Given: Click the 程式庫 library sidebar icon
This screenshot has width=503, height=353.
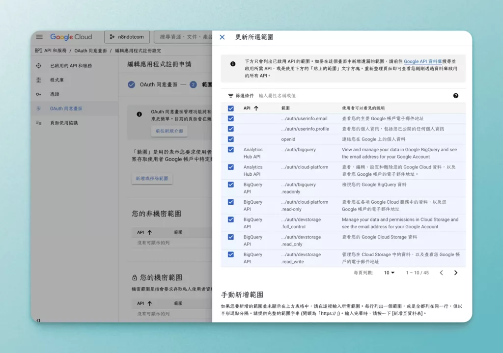Looking at the screenshot, I should (38, 80).
